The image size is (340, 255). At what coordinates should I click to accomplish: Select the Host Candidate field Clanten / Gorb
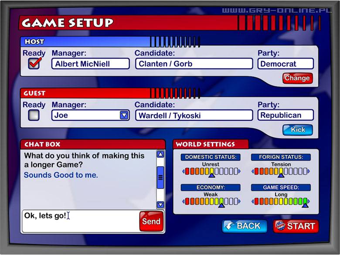[194, 64]
